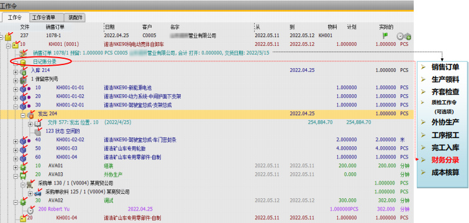Collapse operation row 20 AVA03

[x=16, y=176]
